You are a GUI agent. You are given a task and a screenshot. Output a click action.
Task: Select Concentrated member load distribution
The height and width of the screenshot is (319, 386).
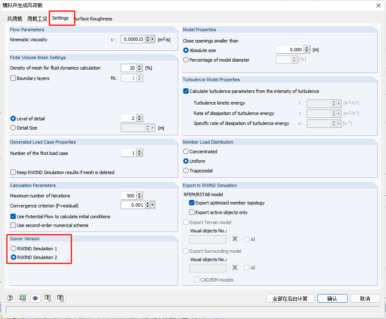(x=186, y=151)
